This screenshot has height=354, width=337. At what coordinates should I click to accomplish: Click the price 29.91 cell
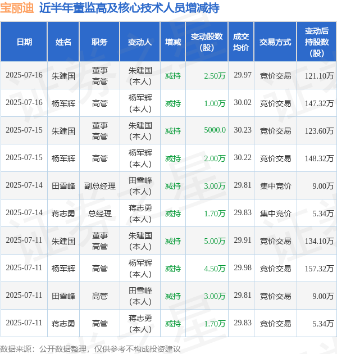click(243, 240)
